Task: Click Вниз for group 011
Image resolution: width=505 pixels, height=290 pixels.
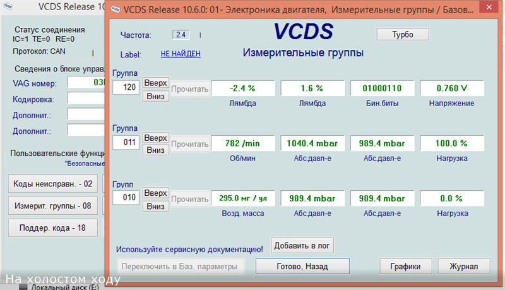Action: click(155, 150)
